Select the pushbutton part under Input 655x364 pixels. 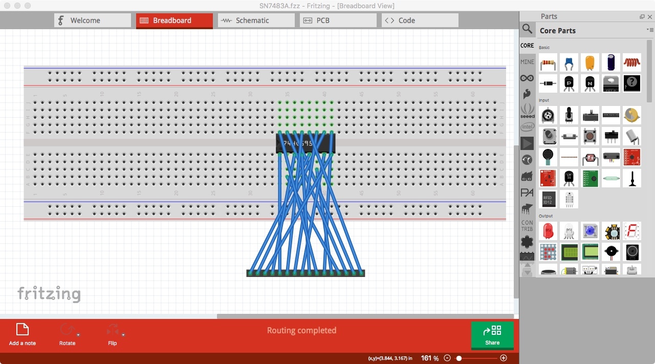click(590, 136)
